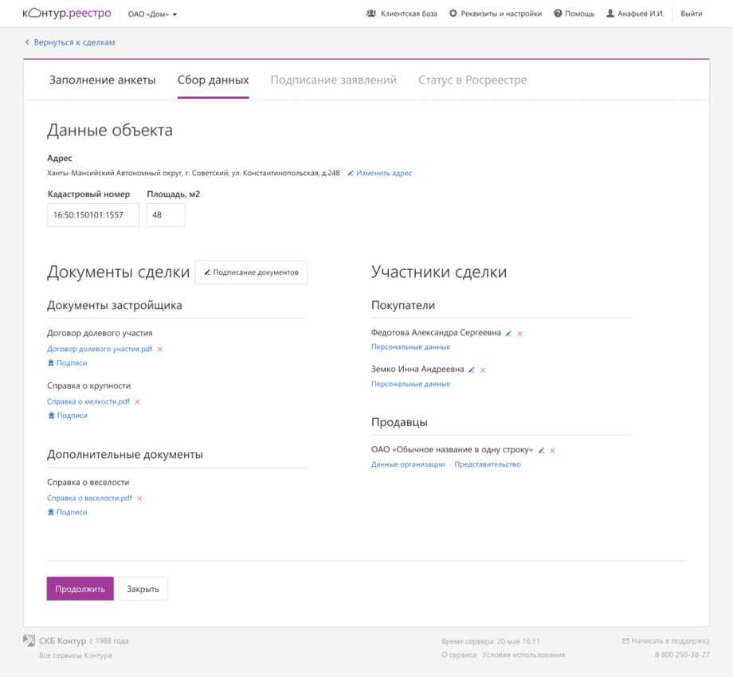Focus the Кадастровый номер input field
Image resolution: width=733 pixels, height=677 pixels.
click(93, 215)
